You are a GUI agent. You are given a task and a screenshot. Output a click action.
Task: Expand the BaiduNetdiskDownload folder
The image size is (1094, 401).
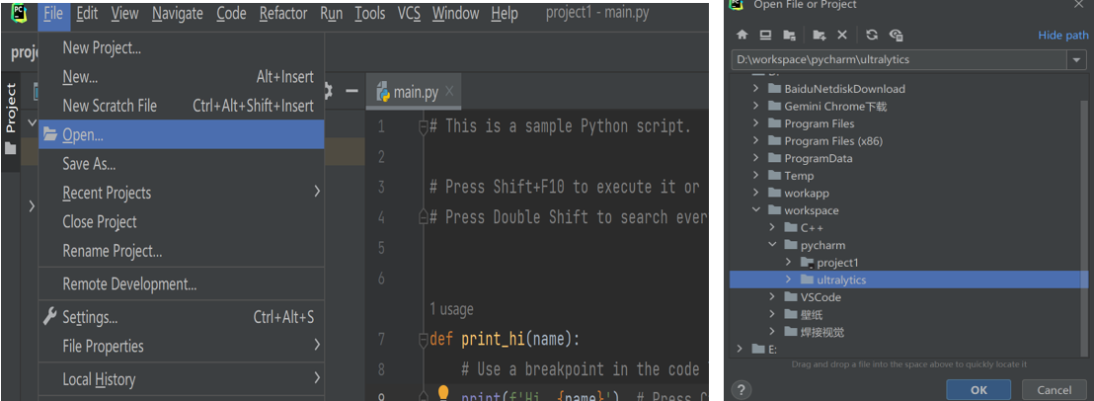tap(755, 89)
